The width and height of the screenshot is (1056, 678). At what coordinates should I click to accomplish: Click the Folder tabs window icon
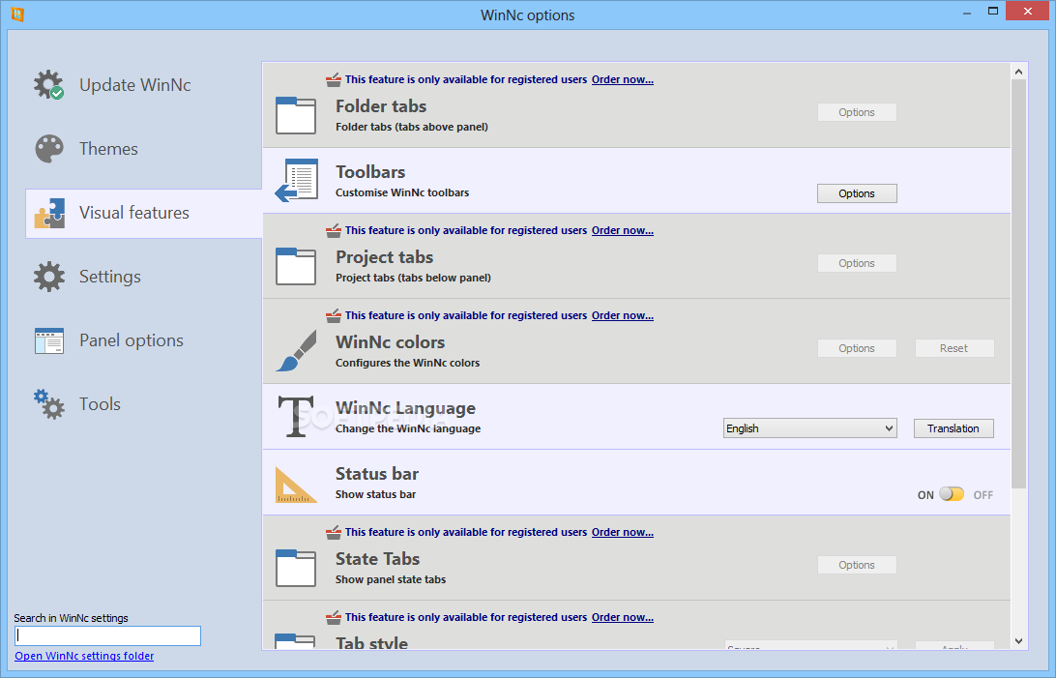pos(296,115)
